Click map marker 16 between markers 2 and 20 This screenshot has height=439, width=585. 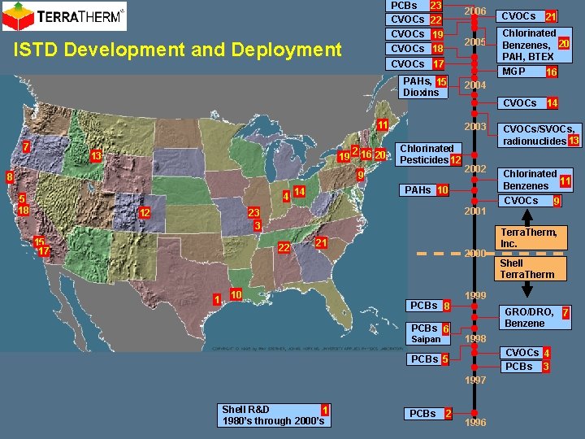[366, 154]
